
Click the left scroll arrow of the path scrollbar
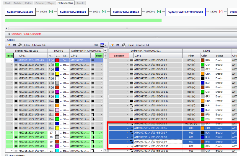click(x=6, y=28)
